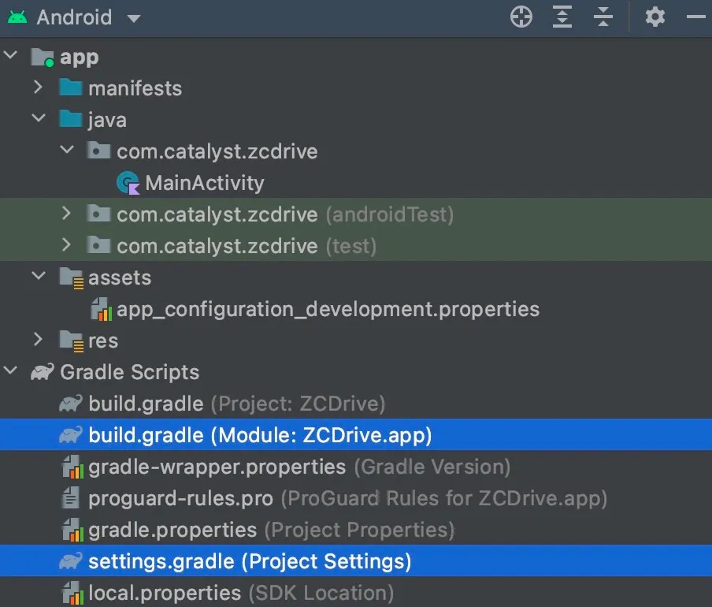The height and width of the screenshot is (607, 712).
Task: Click the MainActivity Kotlin class icon
Action: [128, 183]
